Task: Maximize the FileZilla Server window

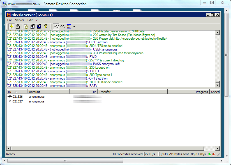Action: tap(212, 15)
